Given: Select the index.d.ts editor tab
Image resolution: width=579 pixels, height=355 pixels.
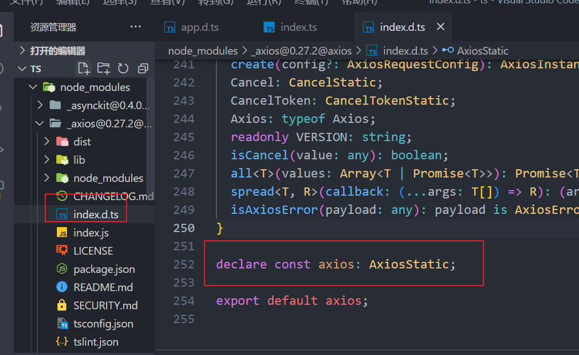Looking at the screenshot, I should [402, 27].
